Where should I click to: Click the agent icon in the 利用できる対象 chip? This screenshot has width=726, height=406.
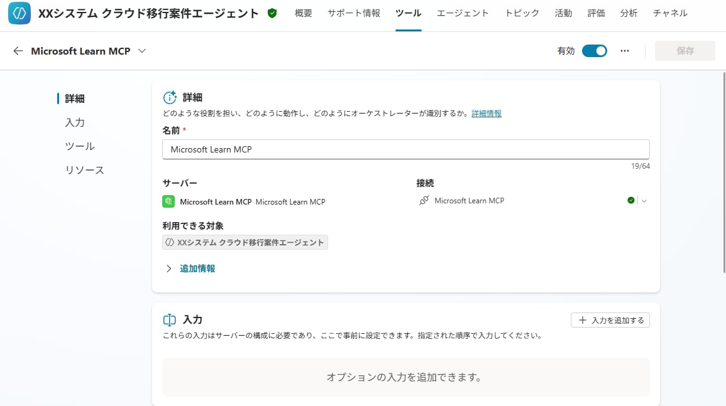click(x=170, y=242)
